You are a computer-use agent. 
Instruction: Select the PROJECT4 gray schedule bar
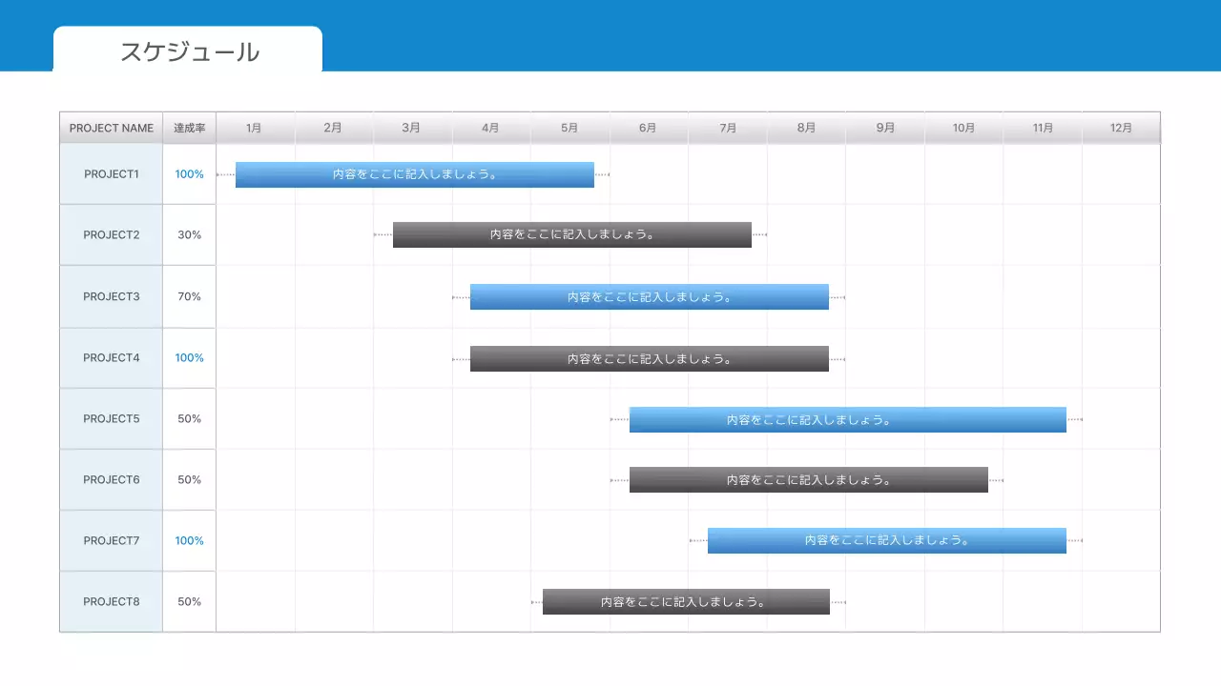click(649, 358)
